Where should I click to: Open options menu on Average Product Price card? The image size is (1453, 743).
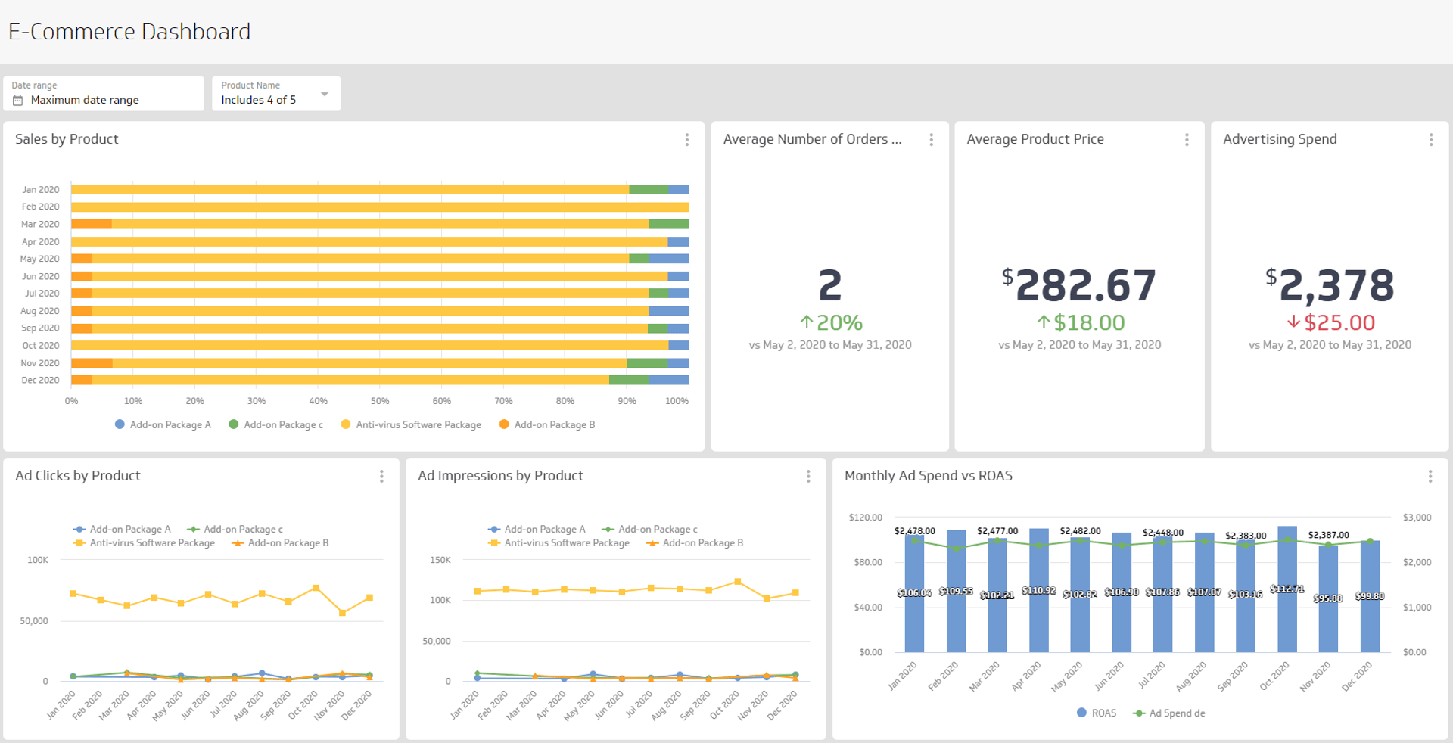1187,140
